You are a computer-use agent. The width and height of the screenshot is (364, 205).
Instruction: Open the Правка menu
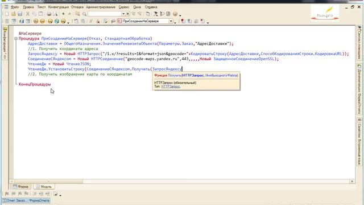click(28, 7)
